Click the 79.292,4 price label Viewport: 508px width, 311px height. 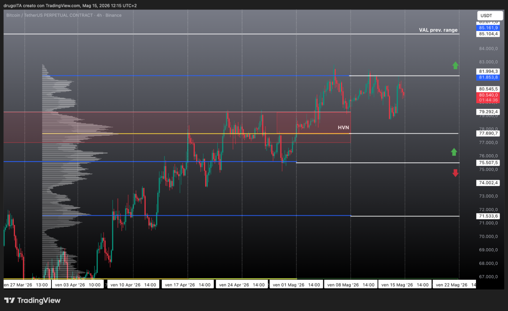coord(488,112)
